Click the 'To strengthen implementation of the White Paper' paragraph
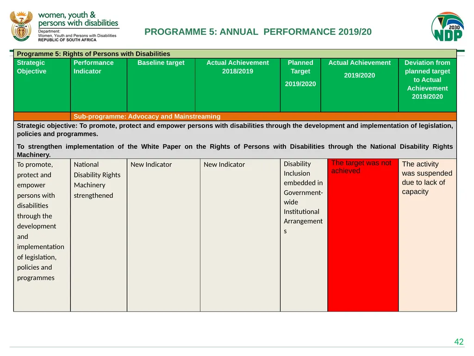 [x=235, y=151]
